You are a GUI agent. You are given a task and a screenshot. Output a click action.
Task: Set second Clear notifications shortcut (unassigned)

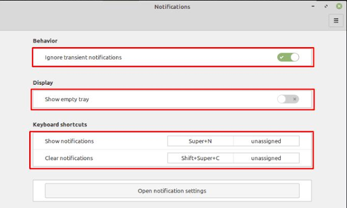tap(266, 158)
